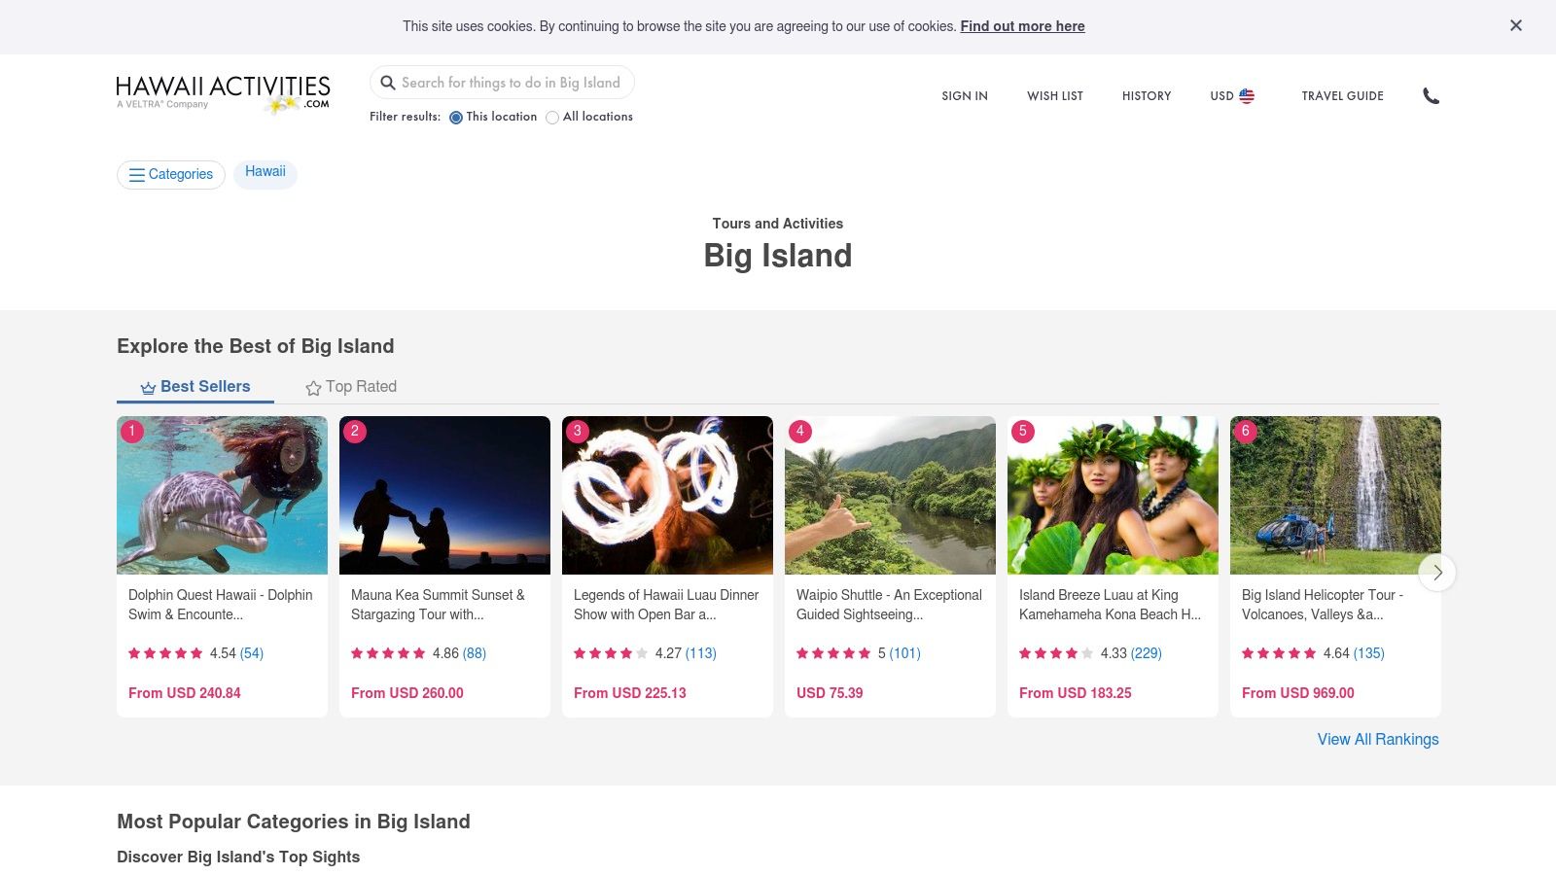Click the View All Rankings link
Viewport: 1556px width, 875px height.
pyautogui.click(x=1377, y=740)
